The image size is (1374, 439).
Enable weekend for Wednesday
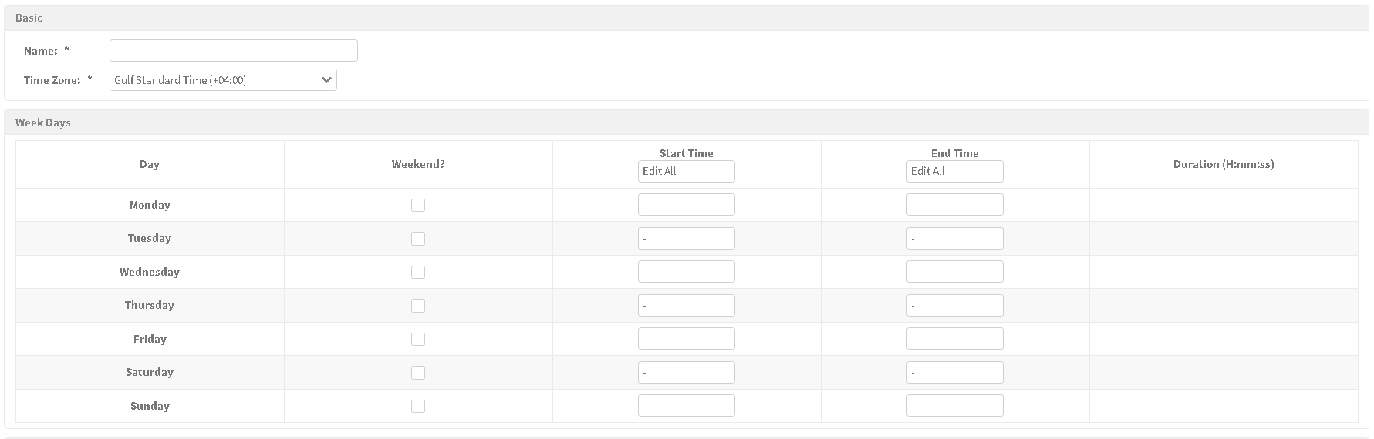pos(418,272)
